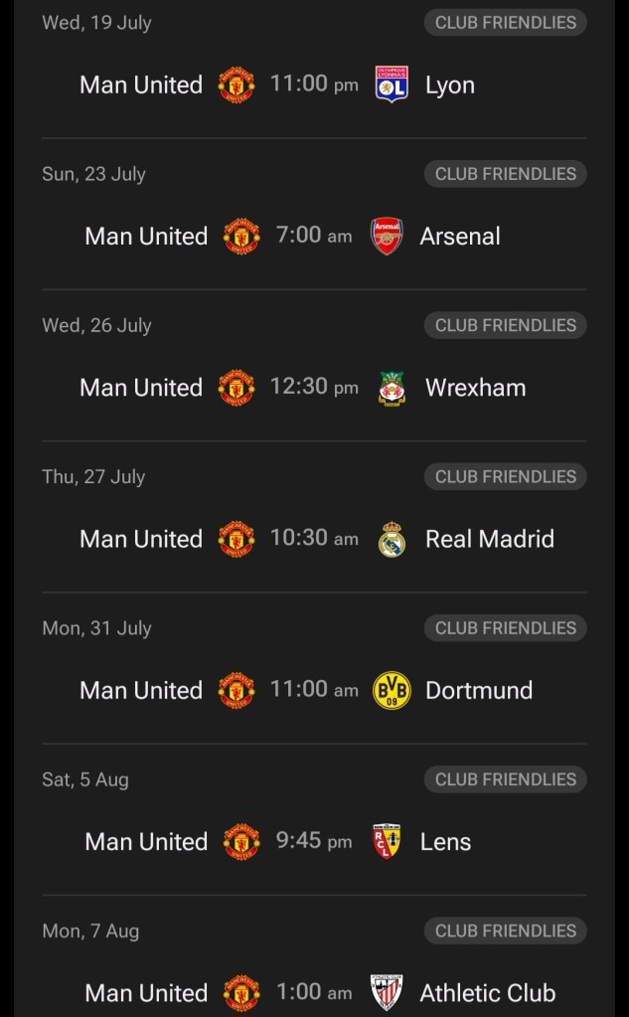This screenshot has width=629, height=1017.
Task: Click the Lyon club crest
Action: [392, 85]
